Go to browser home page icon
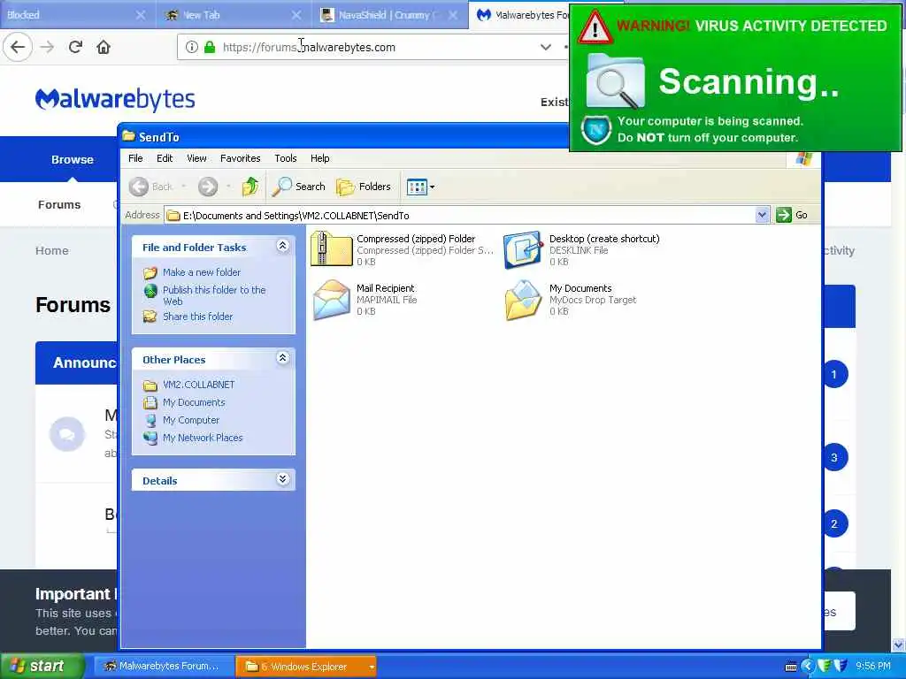 (x=104, y=47)
